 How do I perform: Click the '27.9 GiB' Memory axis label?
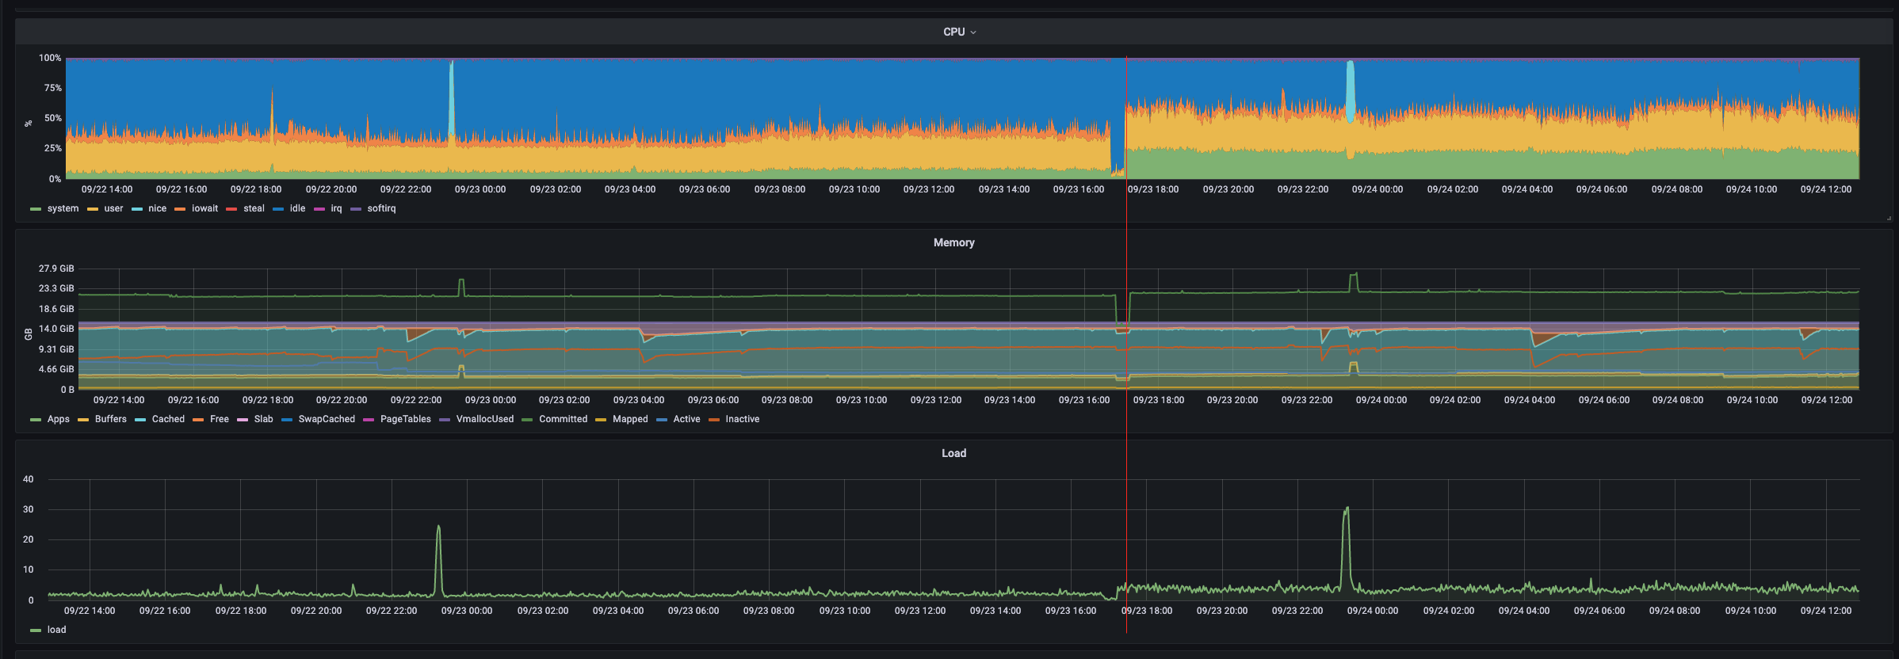56,269
